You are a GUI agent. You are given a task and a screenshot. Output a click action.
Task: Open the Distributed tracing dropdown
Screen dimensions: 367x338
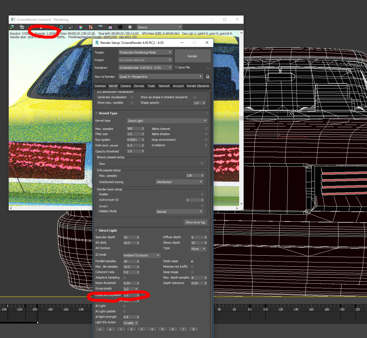pyautogui.click(x=179, y=182)
